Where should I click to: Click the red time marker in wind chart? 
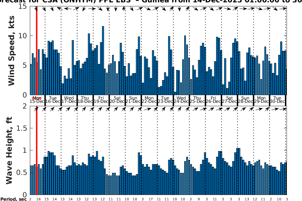pyautogui.click(x=36, y=50)
